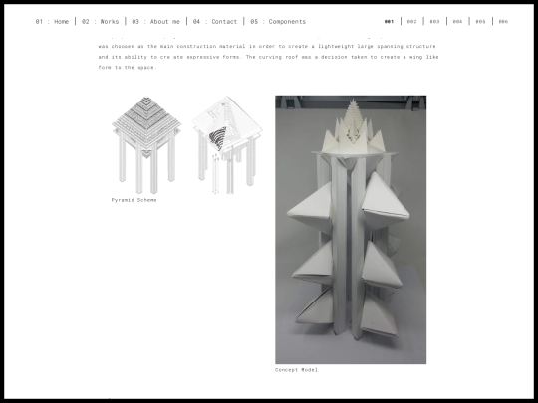Open 05 : Components page
Image resolution: width=538 pixels, height=403 pixels.
point(278,22)
